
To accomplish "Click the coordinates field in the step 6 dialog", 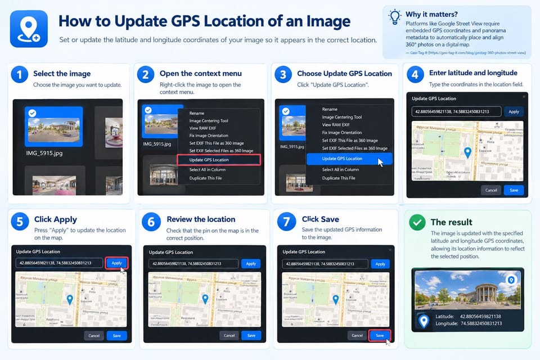I will point(193,264).
